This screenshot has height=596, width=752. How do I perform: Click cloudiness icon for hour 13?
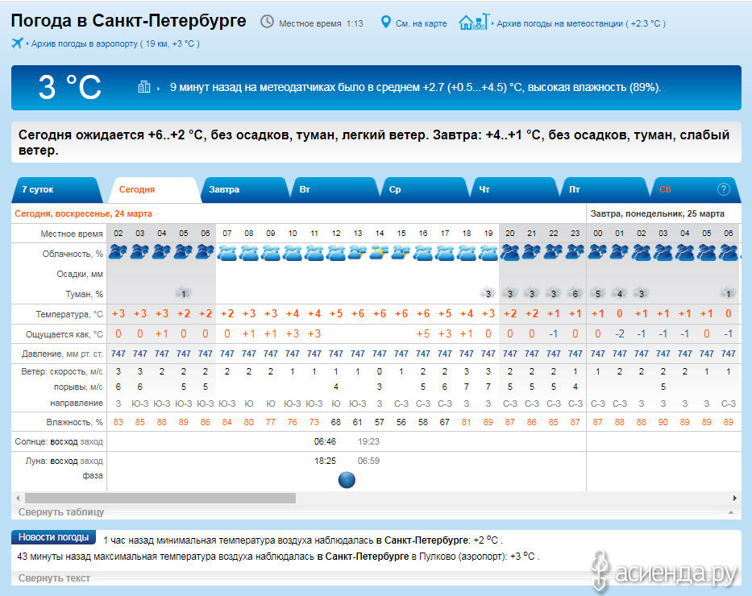pos(357,252)
